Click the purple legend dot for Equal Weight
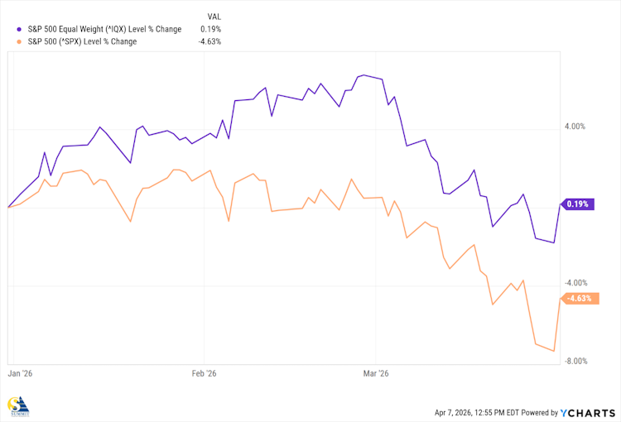Image resolution: width=621 pixels, height=422 pixels. click(20, 29)
